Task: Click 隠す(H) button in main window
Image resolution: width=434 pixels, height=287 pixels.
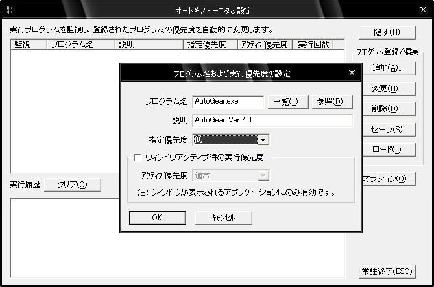Action: 387,32
